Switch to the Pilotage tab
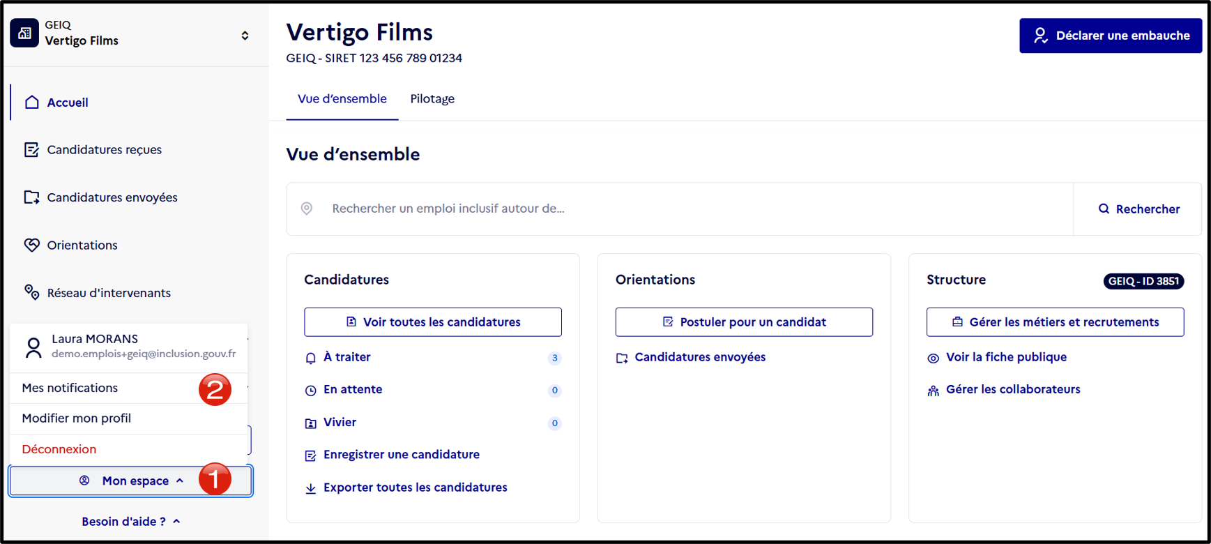Image resolution: width=1211 pixels, height=544 pixels. coord(432,99)
